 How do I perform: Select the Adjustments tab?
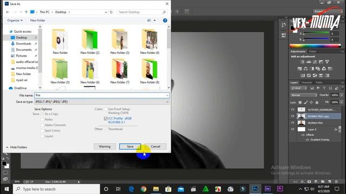pyautogui.click(x=298, y=52)
